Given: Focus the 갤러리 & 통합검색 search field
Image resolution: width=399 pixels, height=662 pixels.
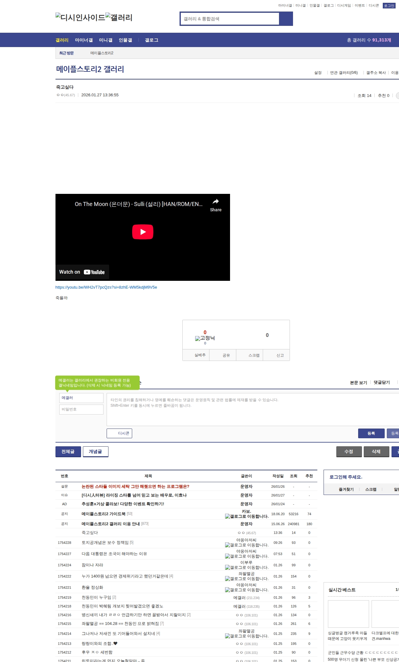Looking at the screenshot, I should point(230,19).
